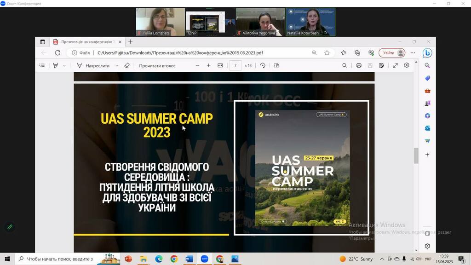Expand the Накреслити options dropdown arrow
471x265 pixels.
(x=117, y=66)
